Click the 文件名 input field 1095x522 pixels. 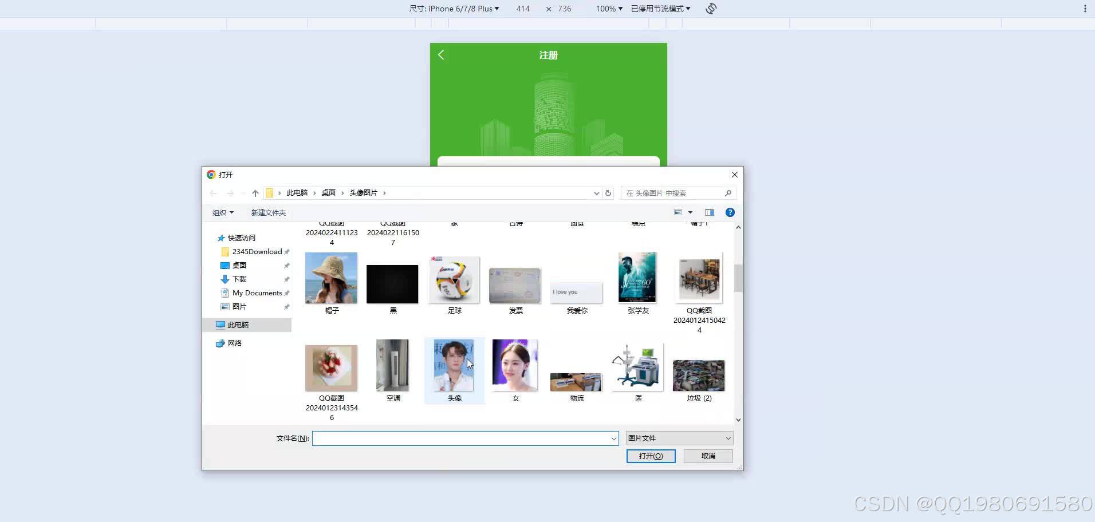464,438
